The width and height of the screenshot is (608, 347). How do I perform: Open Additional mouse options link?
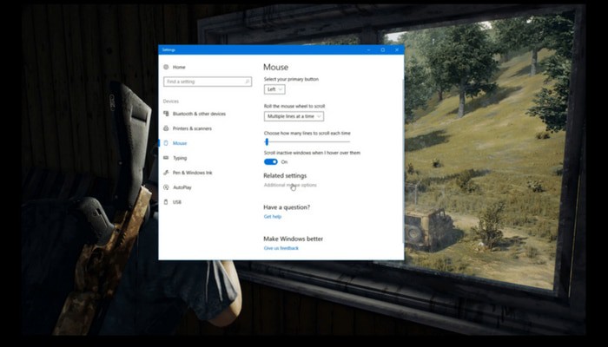pos(290,185)
